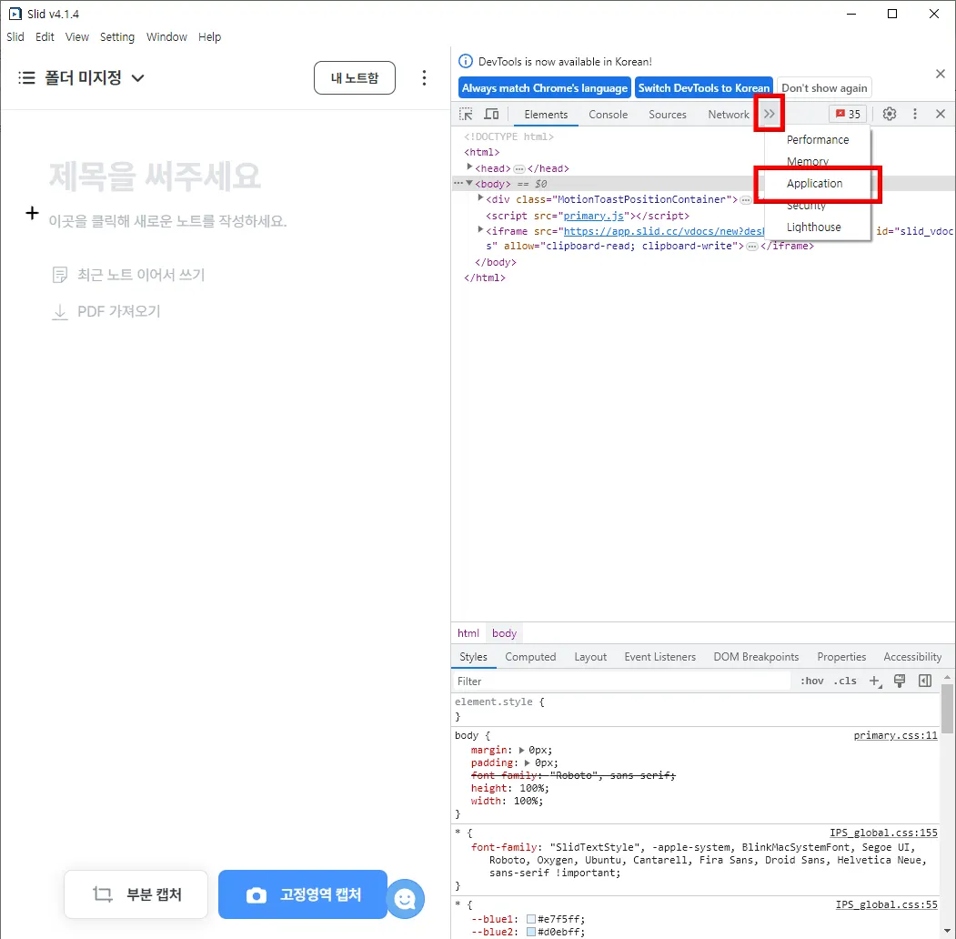The width and height of the screenshot is (956, 939).
Task: Switch to the Console tab
Action: (x=608, y=115)
